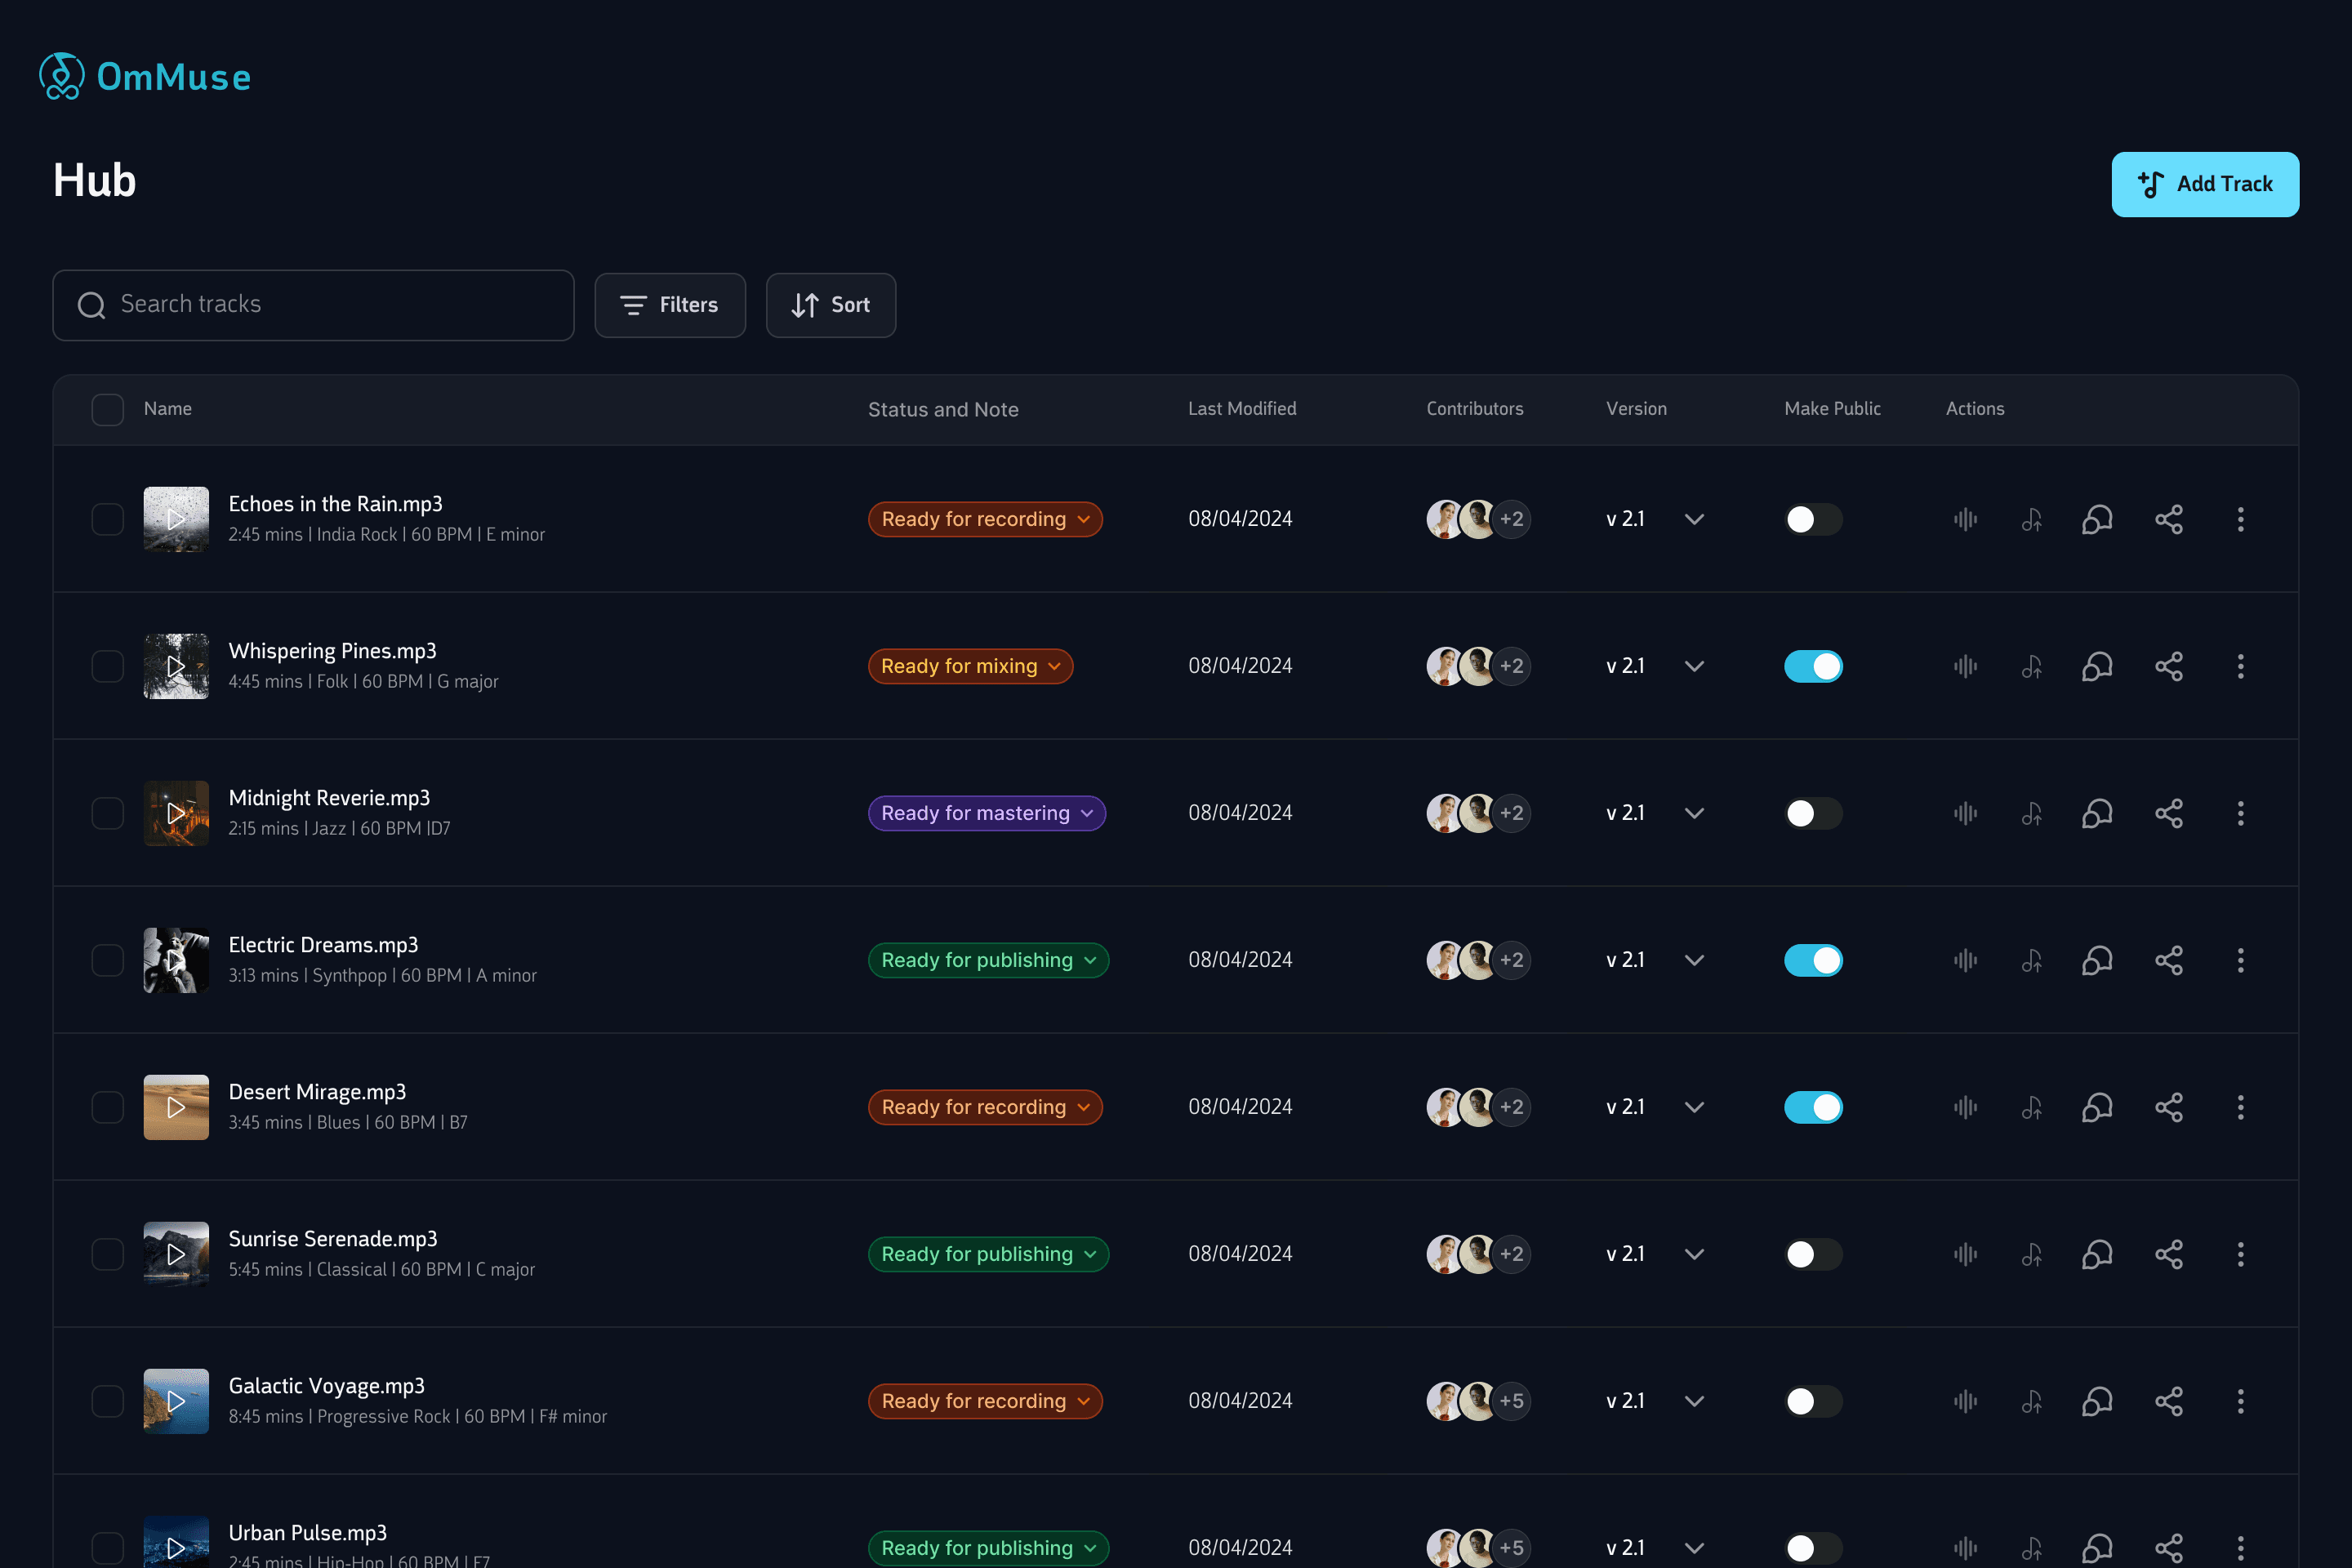Screen dimensions: 2352x1568
Task: Open the Sort options
Action: pyautogui.click(x=830, y=305)
